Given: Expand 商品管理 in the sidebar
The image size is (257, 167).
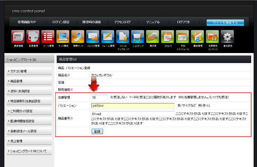Looking at the screenshot, I should tap(29, 81).
